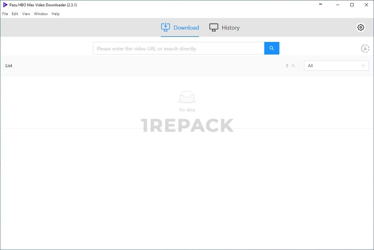Click the small search icon in List header
The height and width of the screenshot is (250, 374).
[293, 66]
